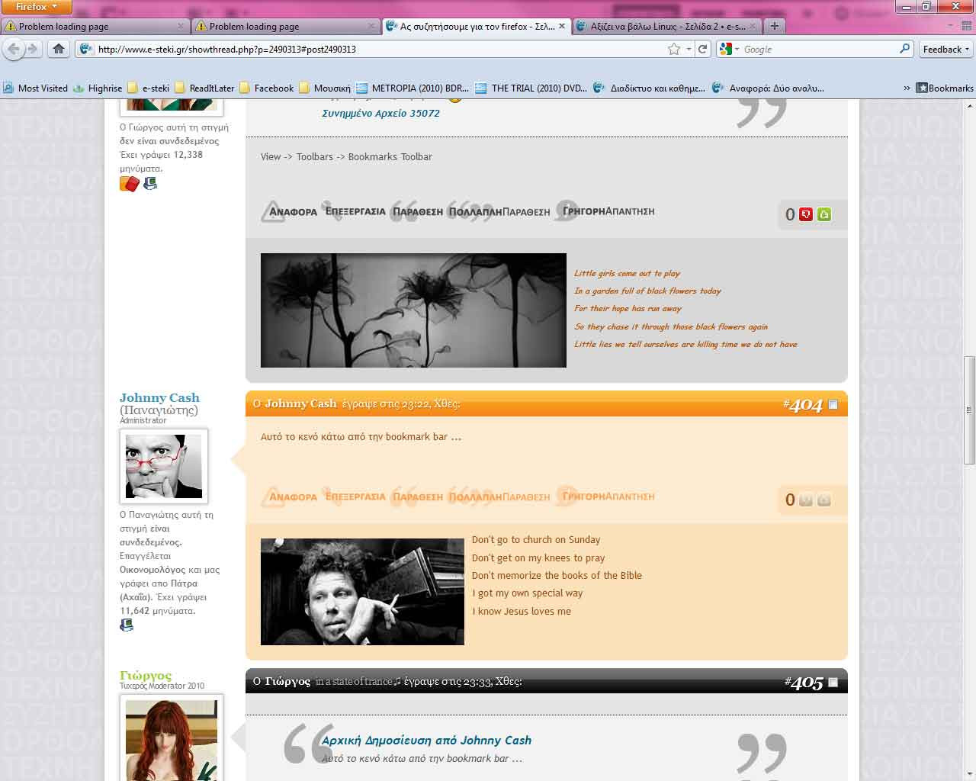The height and width of the screenshot is (781, 976).
Task: Open the 'Αναφορά: Δύο αναλυ...' bookmark
Action: (x=768, y=88)
